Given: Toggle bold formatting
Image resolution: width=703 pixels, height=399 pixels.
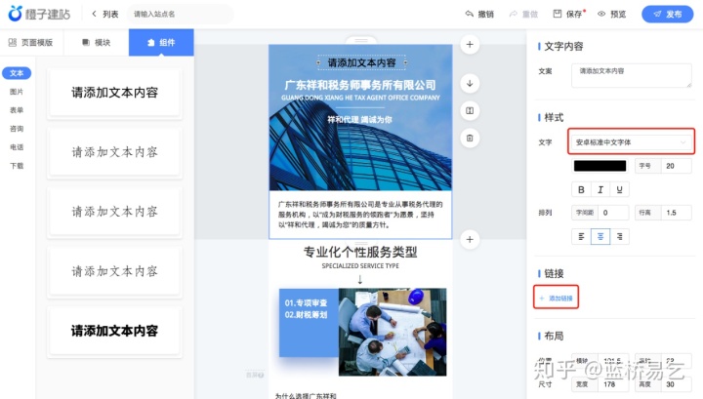Looking at the screenshot, I should pos(581,189).
